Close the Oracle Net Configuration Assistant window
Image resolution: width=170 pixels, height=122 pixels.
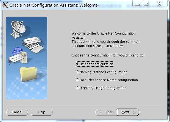tap(159, 4)
